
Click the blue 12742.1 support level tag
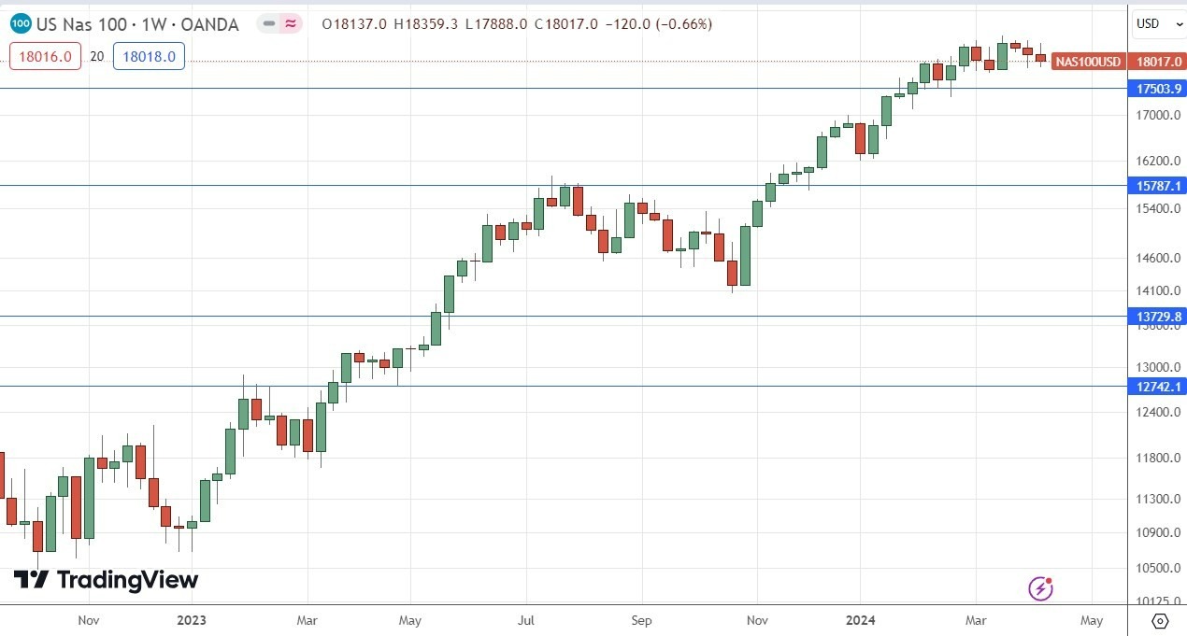(1156, 387)
